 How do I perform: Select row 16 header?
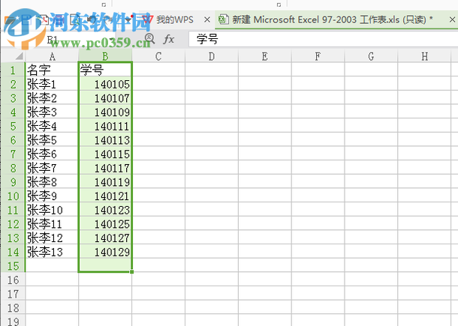point(13,280)
